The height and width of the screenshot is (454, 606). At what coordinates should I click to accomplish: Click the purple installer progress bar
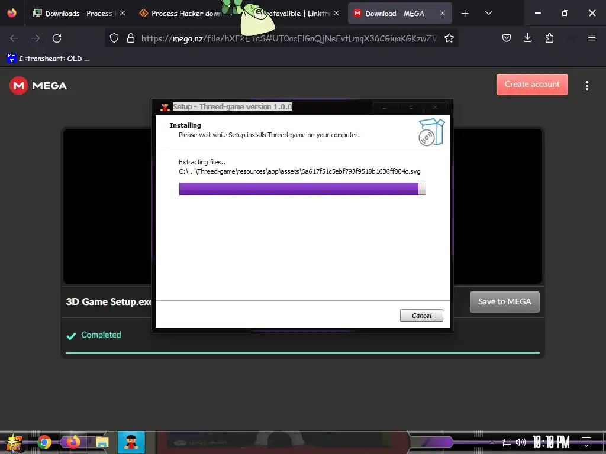pos(302,189)
